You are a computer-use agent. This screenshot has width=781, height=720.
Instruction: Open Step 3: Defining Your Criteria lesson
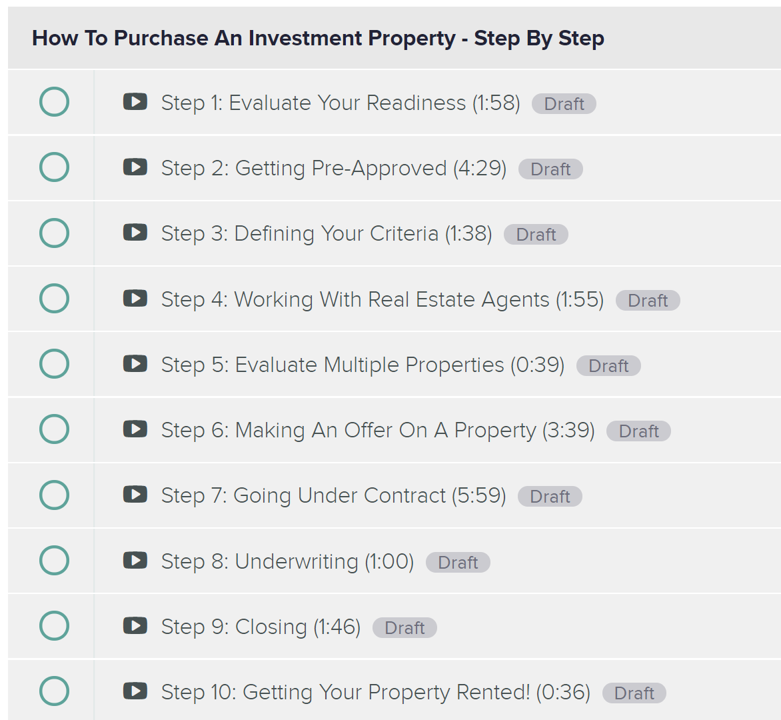point(327,234)
